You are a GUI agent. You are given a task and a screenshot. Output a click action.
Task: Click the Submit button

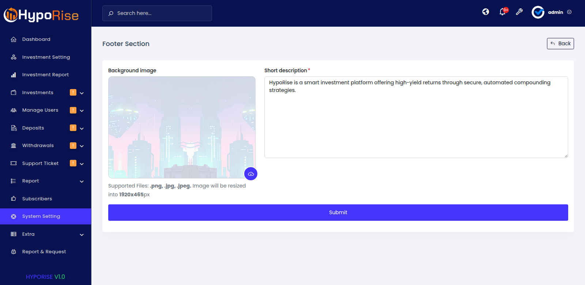point(338,212)
